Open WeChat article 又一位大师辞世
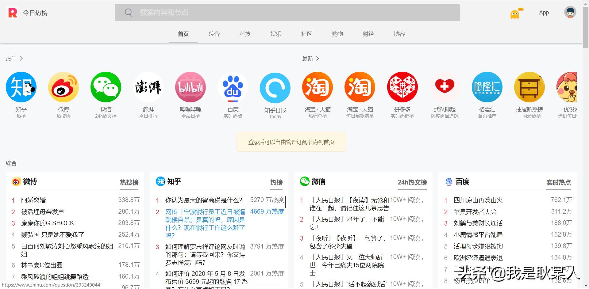 (x=347, y=265)
